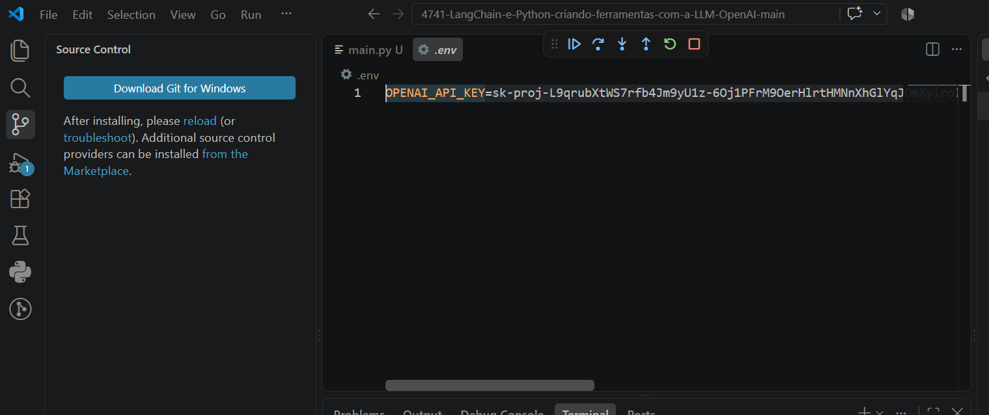Click the command center search box
This screenshot has width=989, height=415.
625,14
